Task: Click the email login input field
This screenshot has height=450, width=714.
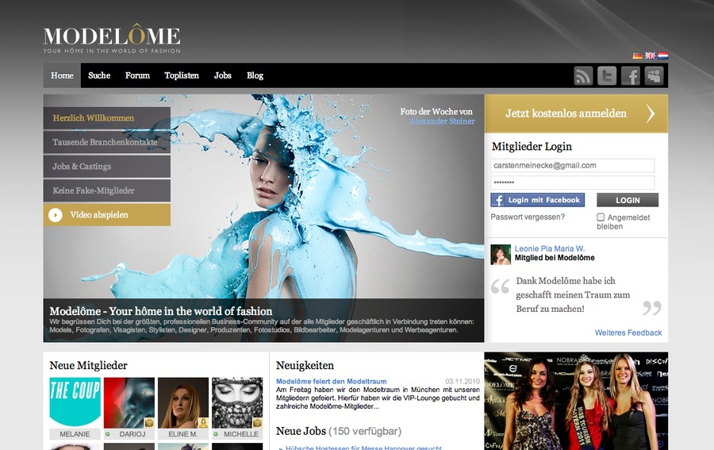Action: tap(572, 165)
